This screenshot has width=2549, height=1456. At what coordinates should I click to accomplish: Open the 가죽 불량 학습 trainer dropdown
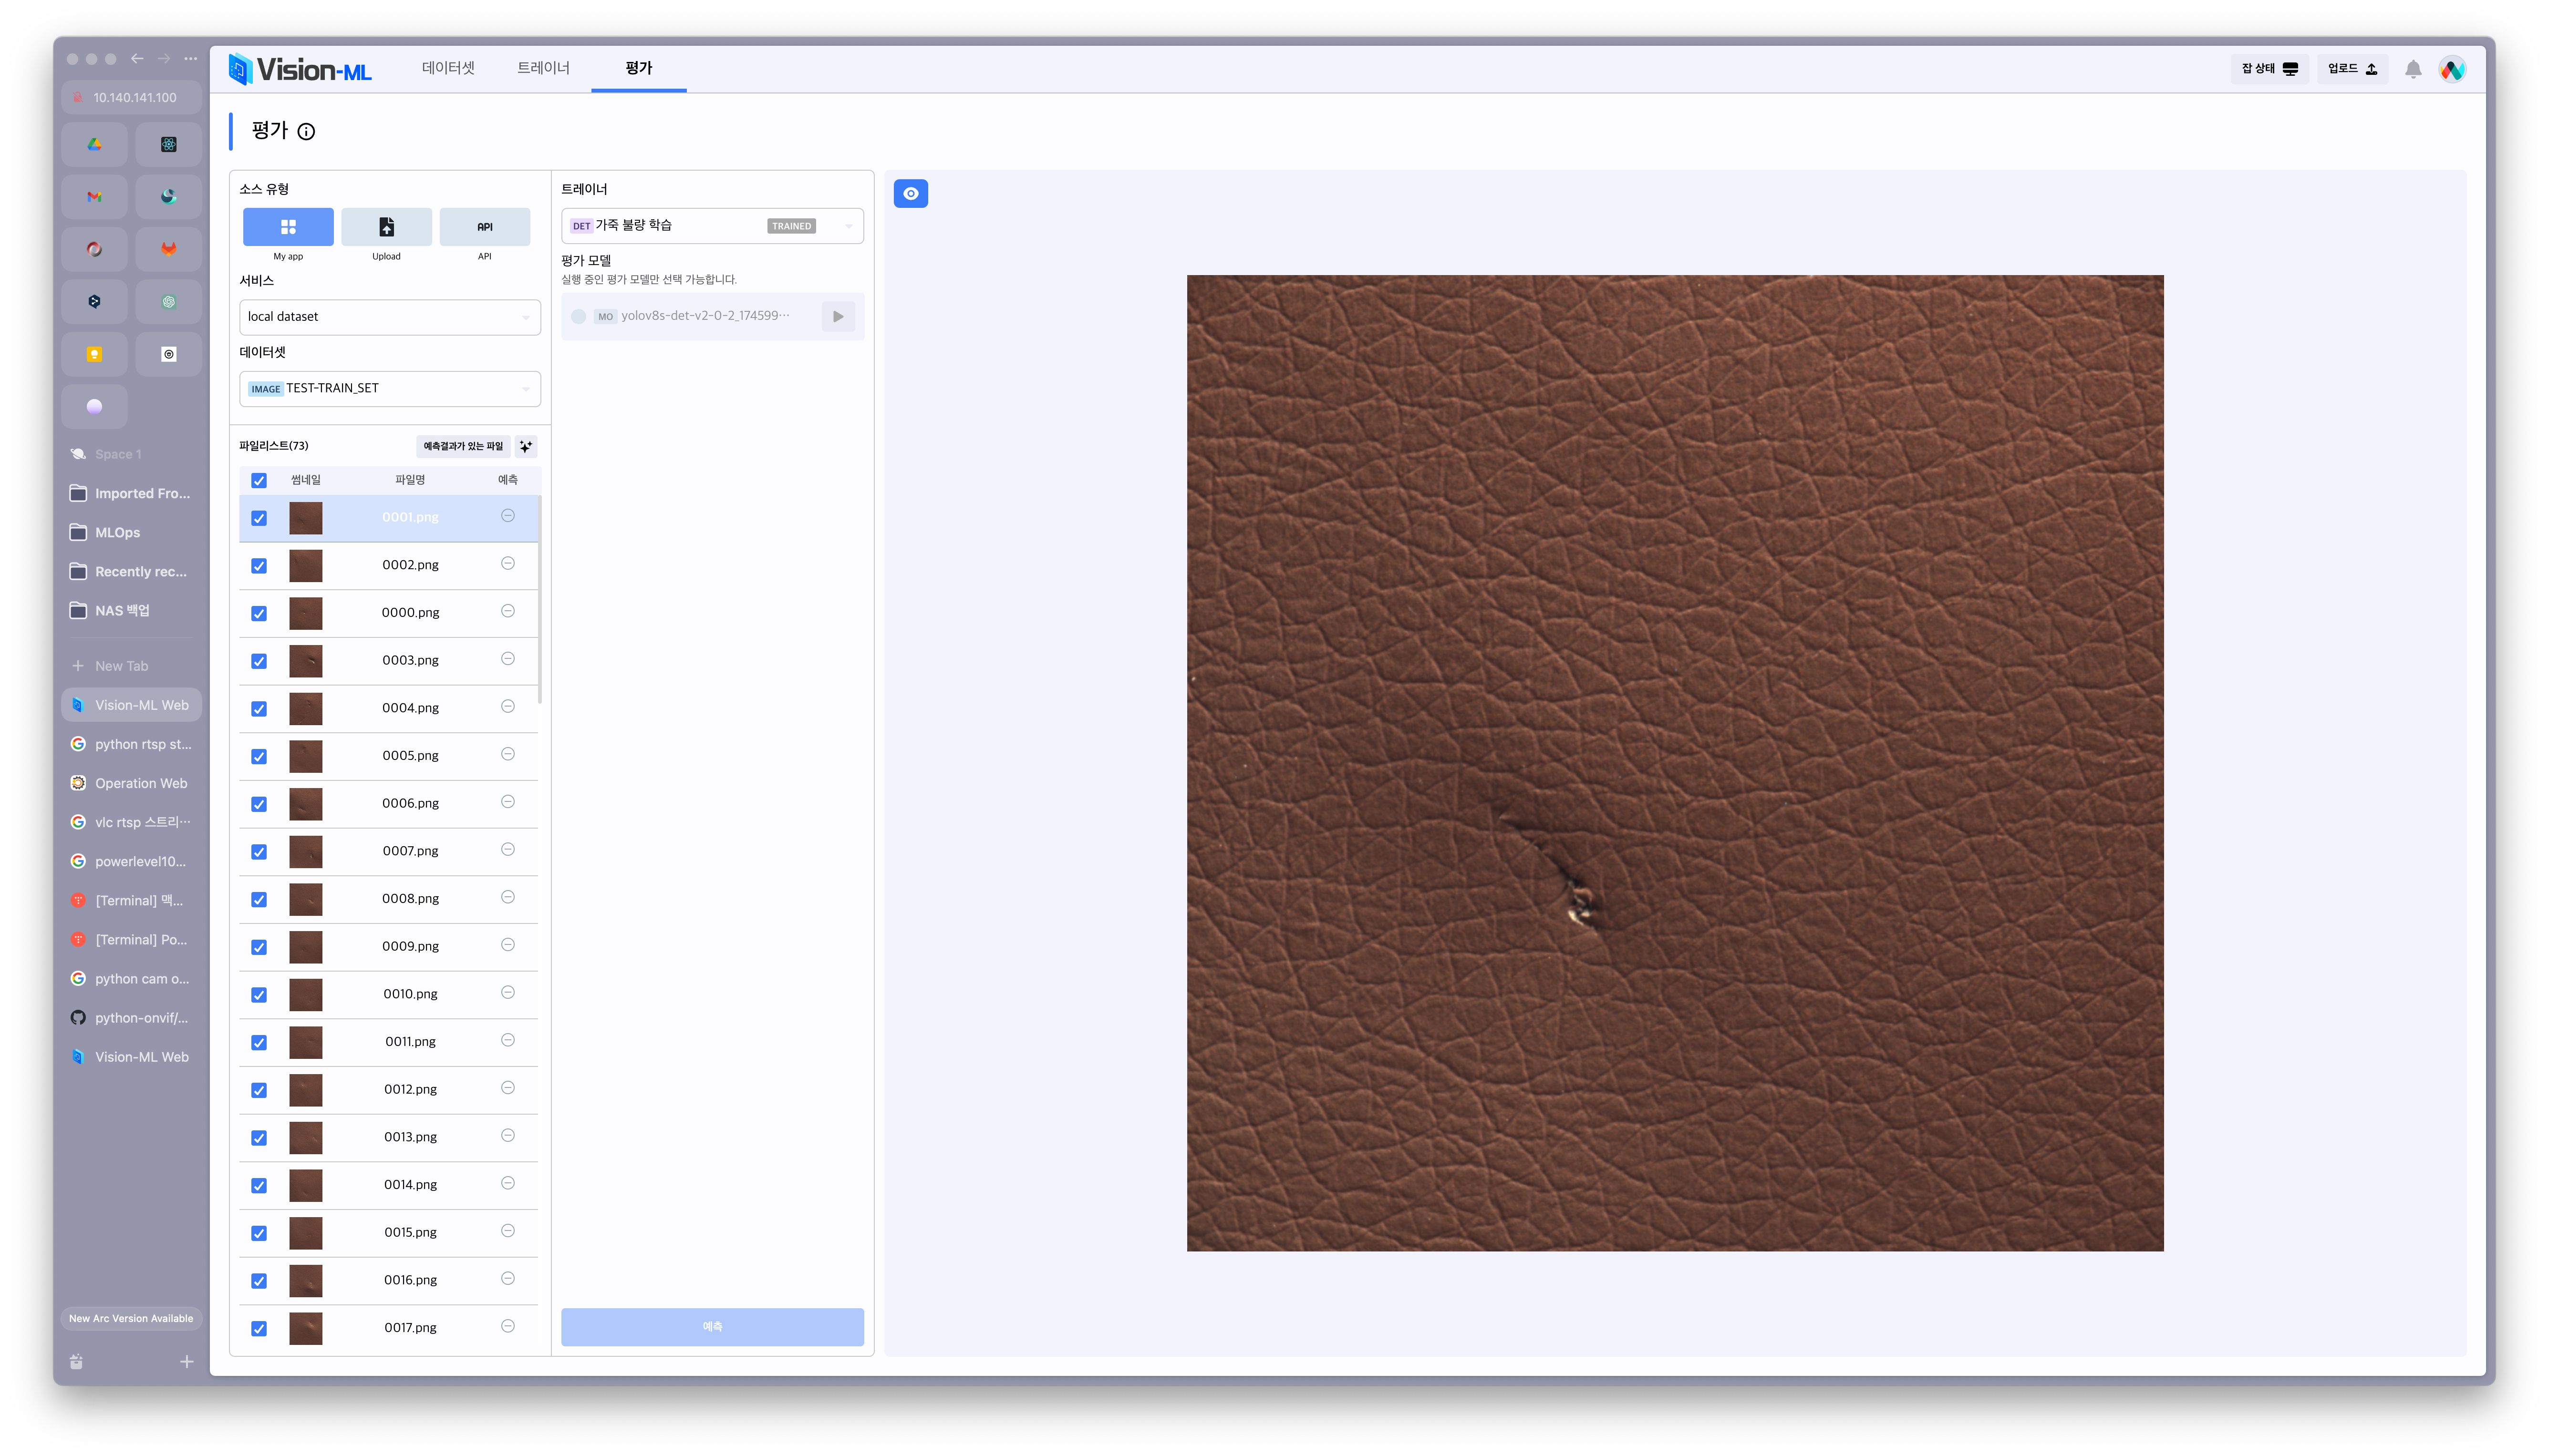[712, 226]
